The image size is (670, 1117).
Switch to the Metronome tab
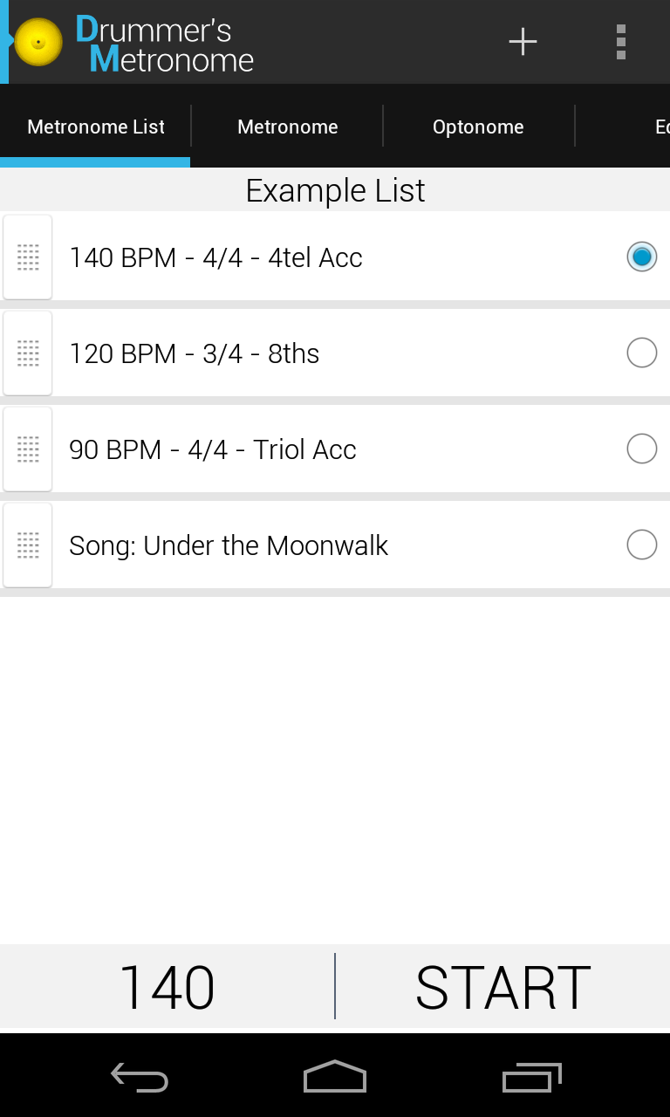pos(287,127)
